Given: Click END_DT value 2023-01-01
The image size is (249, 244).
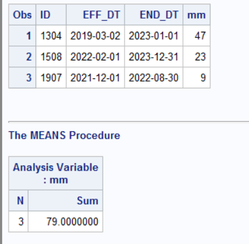Looking at the screenshot, I should point(154,35).
